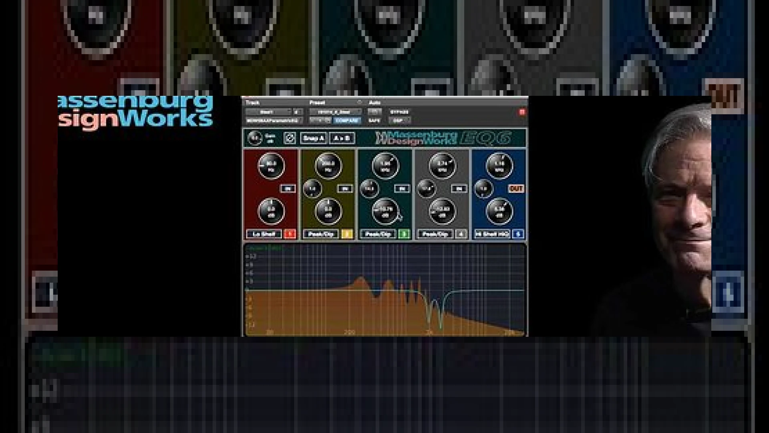Toggle IN button on red Lo Shelf band
Image resolution: width=769 pixels, height=433 pixels.
[x=288, y=188]
